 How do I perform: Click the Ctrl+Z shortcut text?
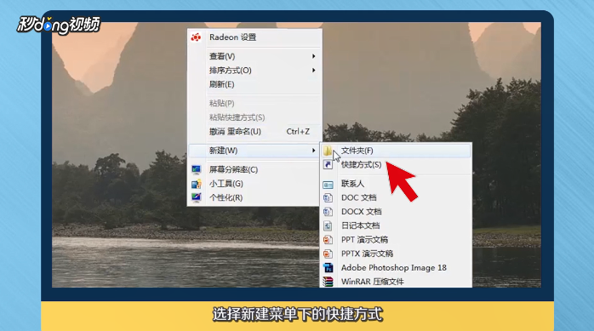(x=298, y=131)
